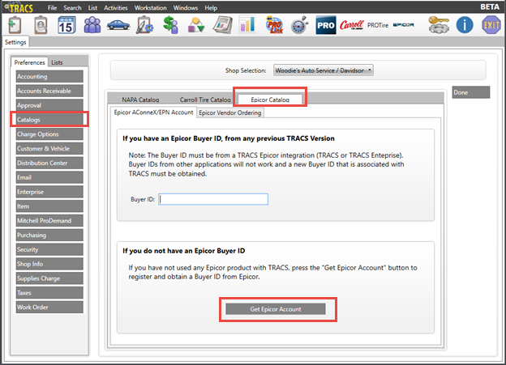This screenshot has height=365, width=506.
Task: Open the Search menu
Action: pyautogui.click(x=72, y=8)
